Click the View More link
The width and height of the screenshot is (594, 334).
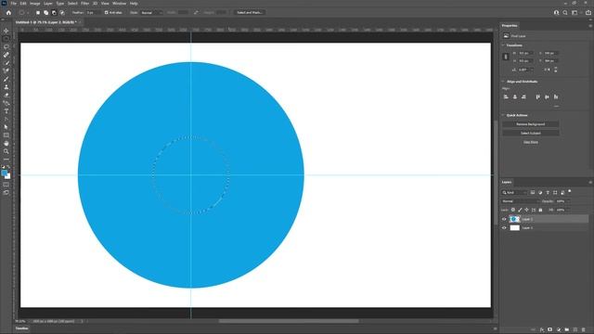point(531,142)
